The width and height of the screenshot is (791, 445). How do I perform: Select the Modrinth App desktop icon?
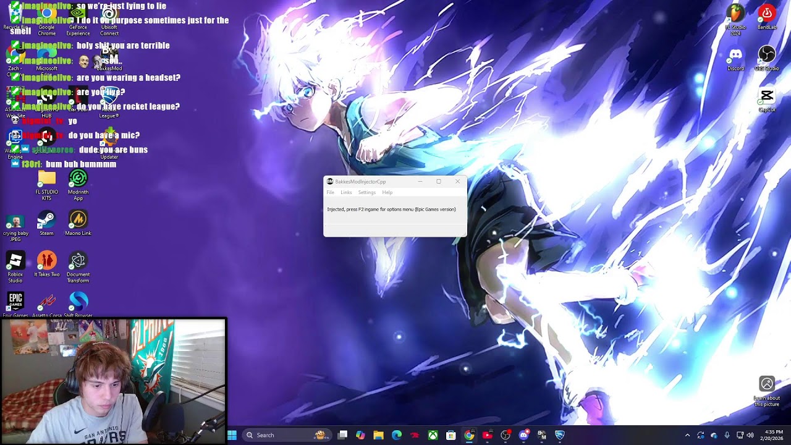tap(78, 186)
